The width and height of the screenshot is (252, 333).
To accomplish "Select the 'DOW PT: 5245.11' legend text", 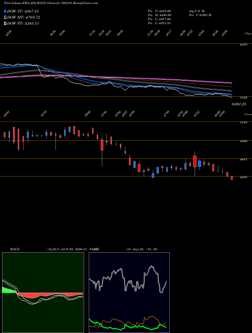I will 23,23.
